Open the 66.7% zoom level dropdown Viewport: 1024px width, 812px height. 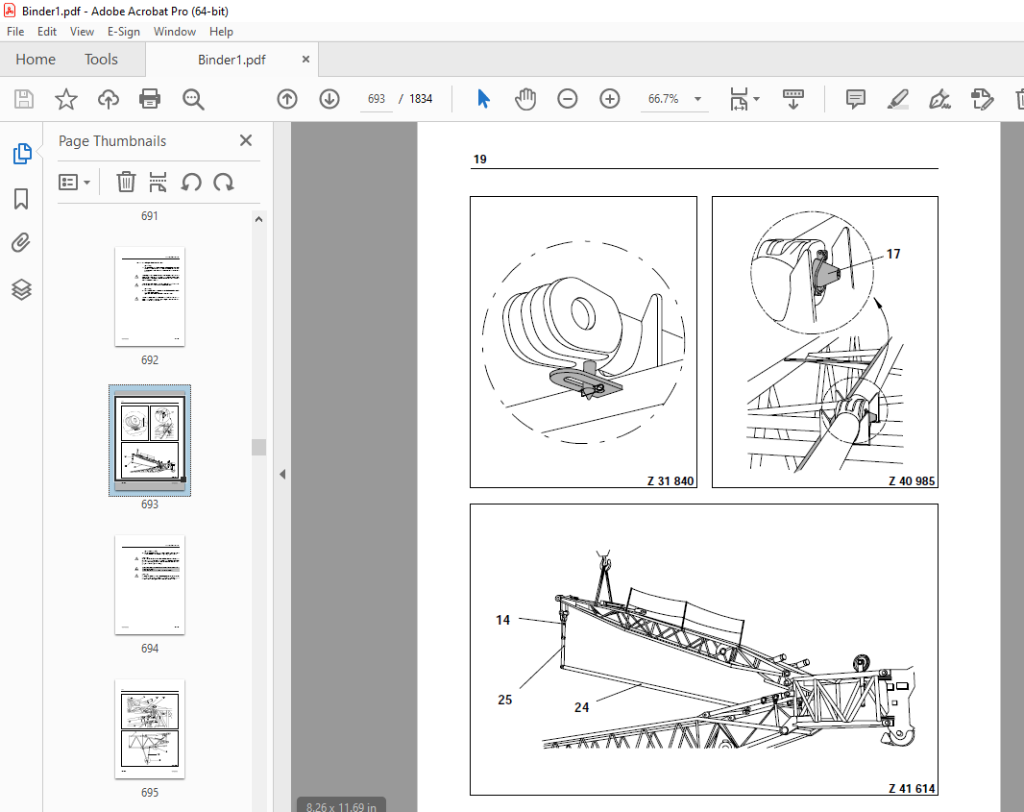(x=697, y=99)
